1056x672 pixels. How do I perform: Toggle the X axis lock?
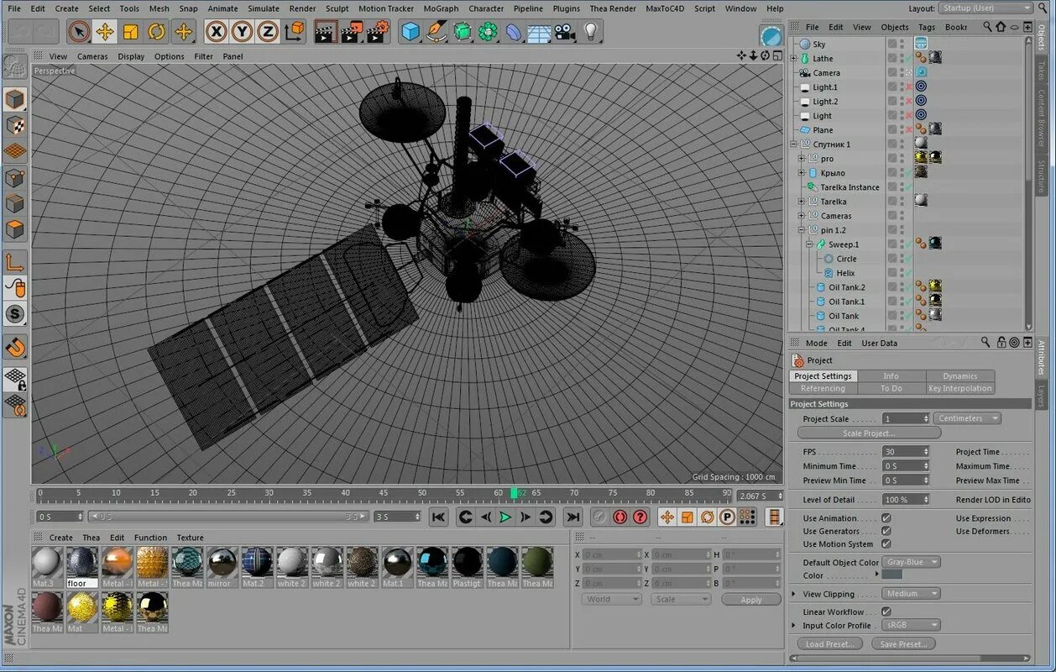tap(217, 32)
